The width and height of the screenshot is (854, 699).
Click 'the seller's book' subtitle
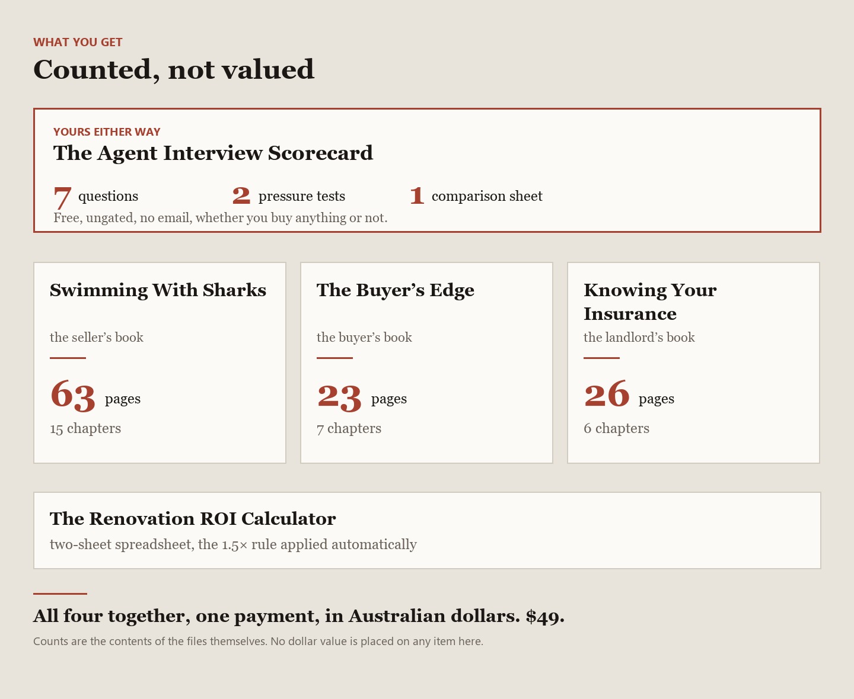point(97,338)
